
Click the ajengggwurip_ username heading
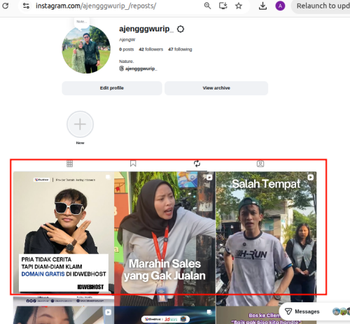[146, 29]
